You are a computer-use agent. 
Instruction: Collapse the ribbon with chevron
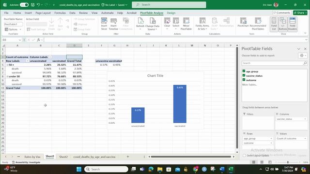click(x=305, y=33)
